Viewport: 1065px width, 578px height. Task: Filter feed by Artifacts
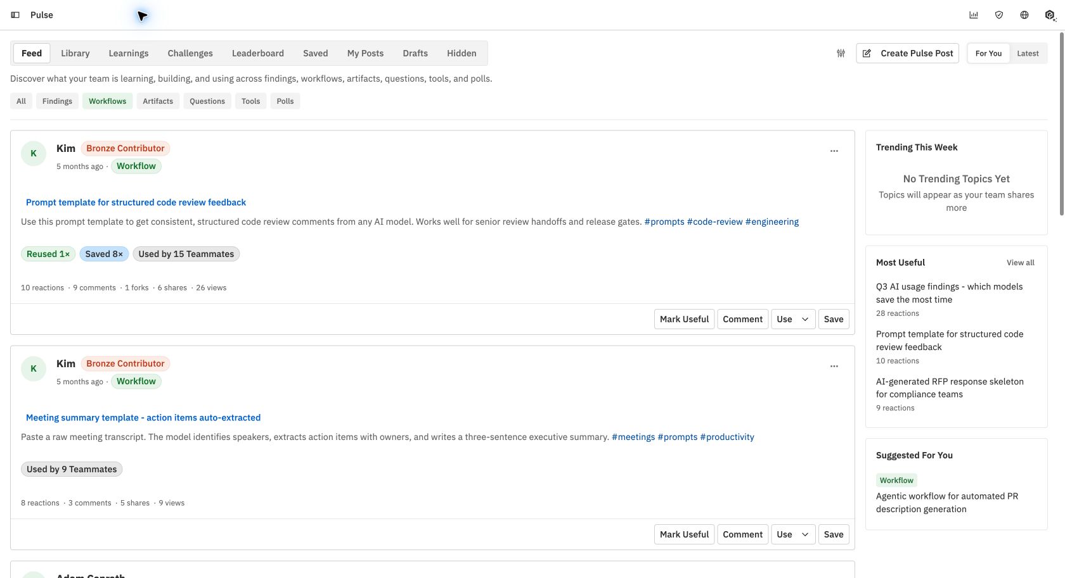[x=158, y=101]
